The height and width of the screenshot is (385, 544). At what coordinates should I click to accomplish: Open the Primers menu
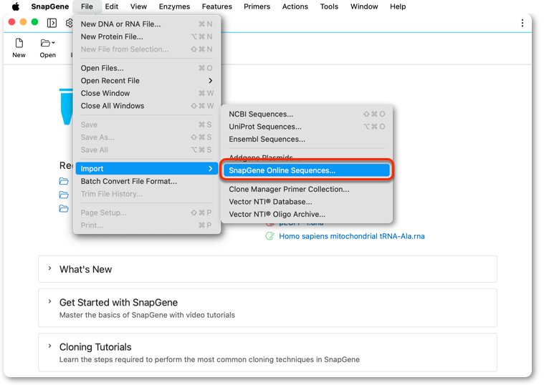pos(257,6)
